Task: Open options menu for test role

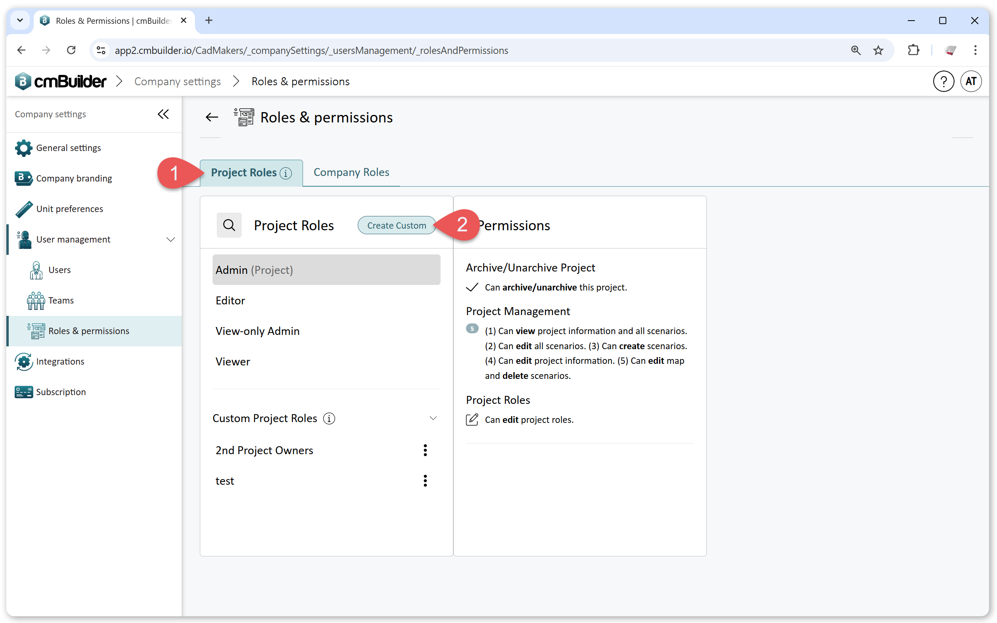Action: point(425,480)
